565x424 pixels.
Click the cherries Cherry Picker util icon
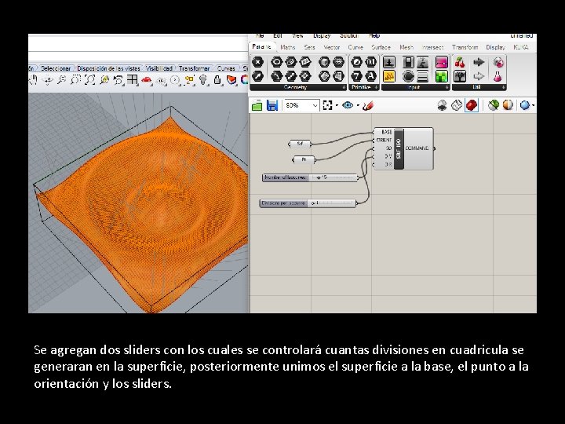459,62
